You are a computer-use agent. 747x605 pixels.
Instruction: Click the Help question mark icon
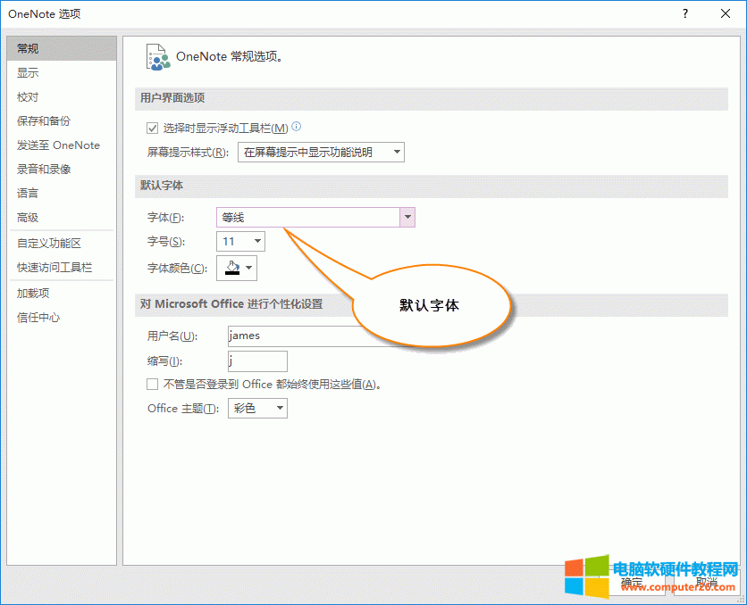[684, 13]
